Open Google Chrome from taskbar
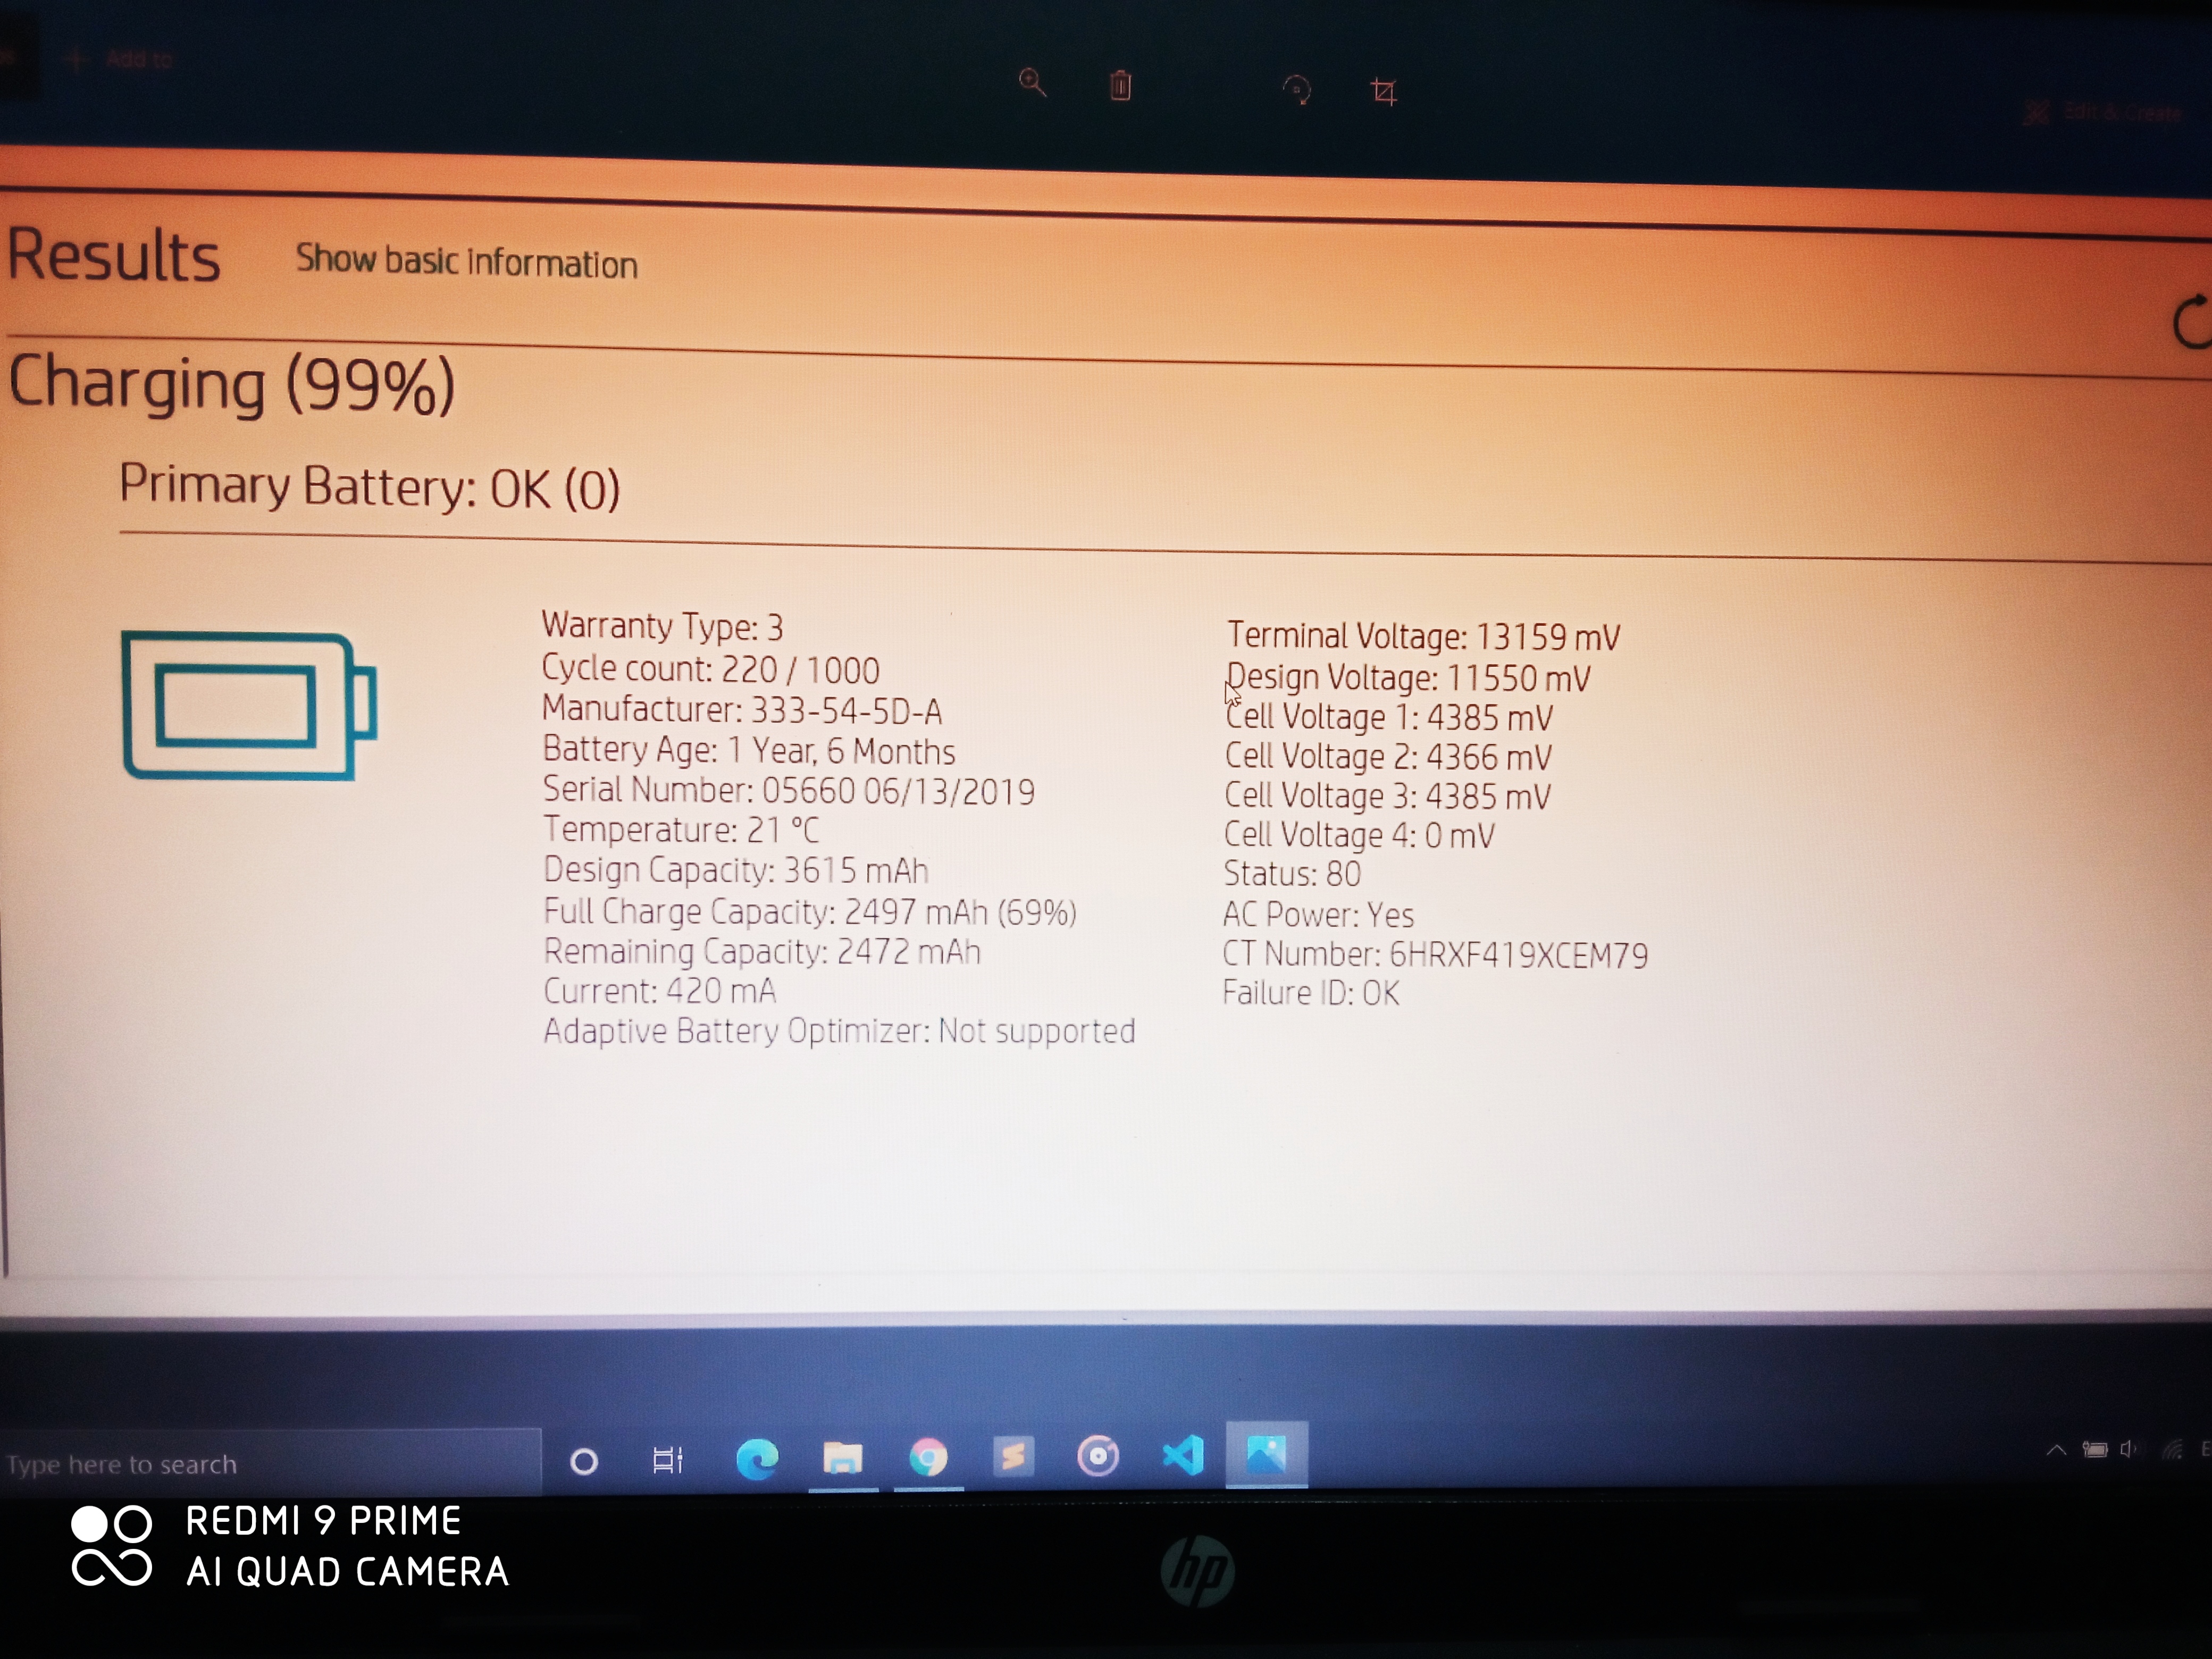The width and height of the screenshot is (2212, 1659). click(928, 1457)
